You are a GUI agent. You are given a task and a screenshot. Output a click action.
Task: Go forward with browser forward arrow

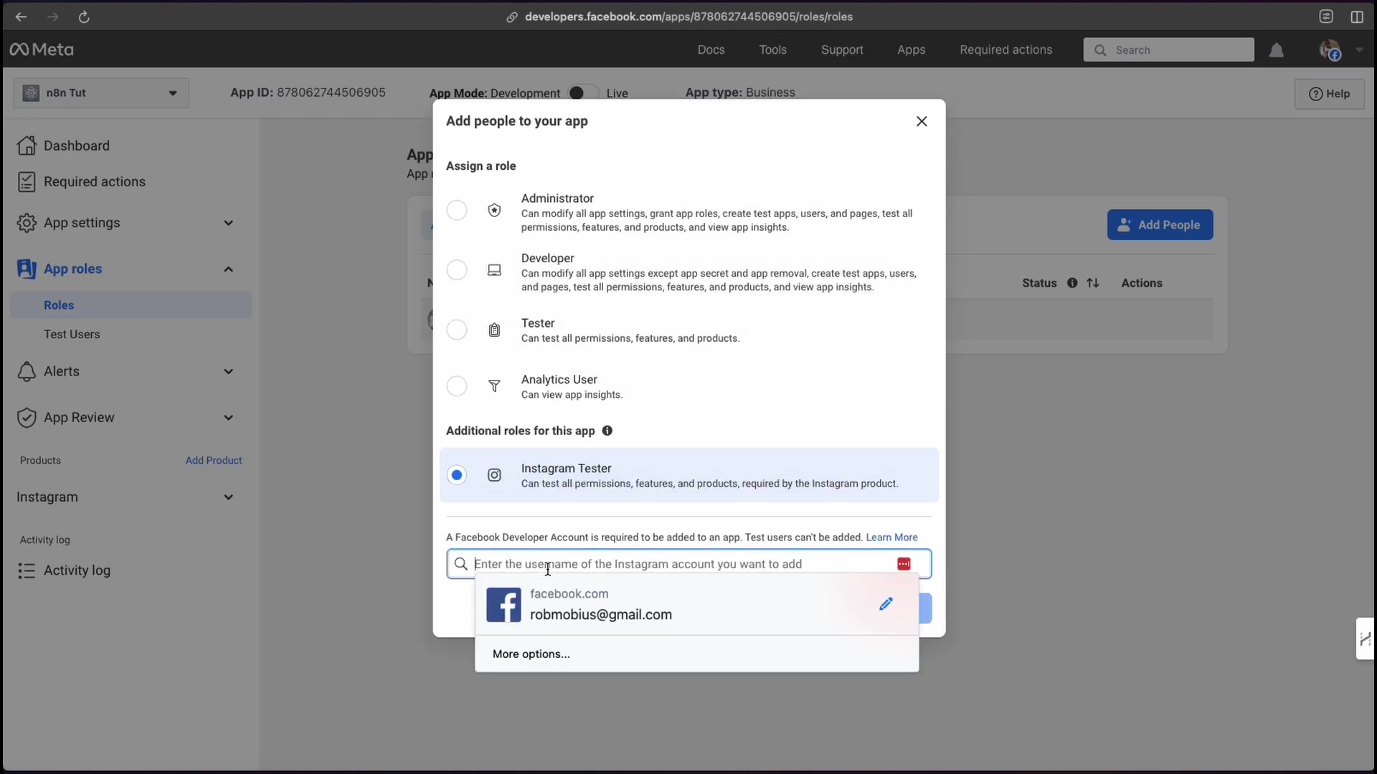pos(52,16)
